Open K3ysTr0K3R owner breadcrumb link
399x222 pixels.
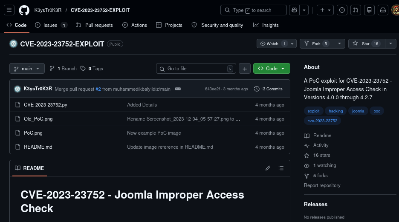point(48,10)
